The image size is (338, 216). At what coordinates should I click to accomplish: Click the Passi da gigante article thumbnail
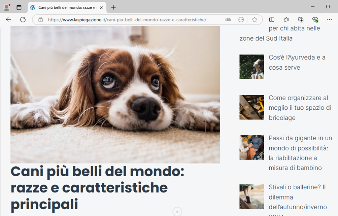[x=251, y=147]
